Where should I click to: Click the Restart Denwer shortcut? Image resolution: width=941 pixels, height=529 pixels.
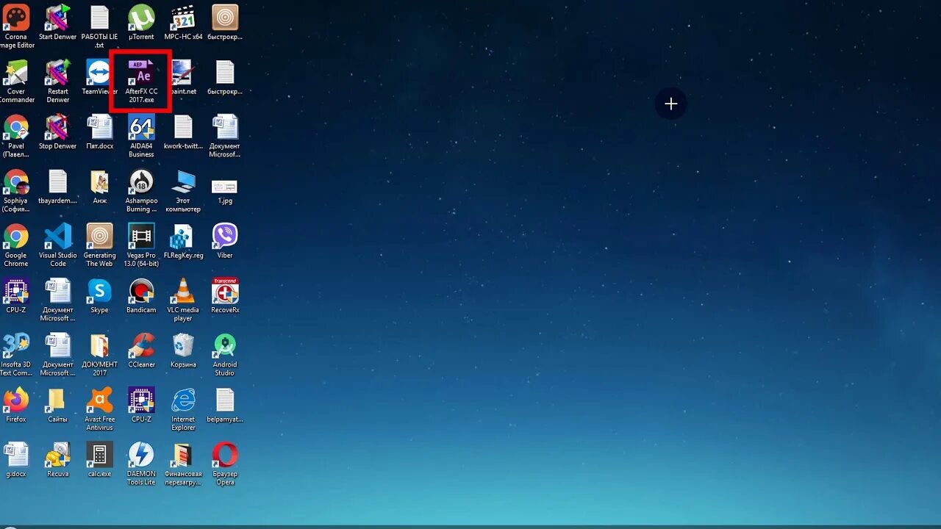click(57, 81)
